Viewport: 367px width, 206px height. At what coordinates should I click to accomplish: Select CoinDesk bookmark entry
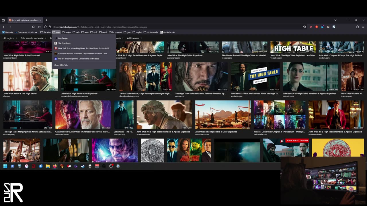(x=84, y=54)
